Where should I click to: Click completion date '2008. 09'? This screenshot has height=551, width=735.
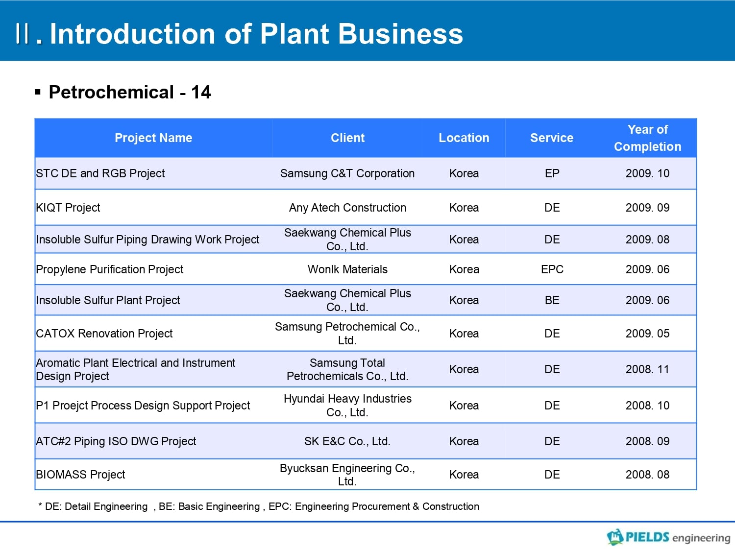(x=647, y=441)
